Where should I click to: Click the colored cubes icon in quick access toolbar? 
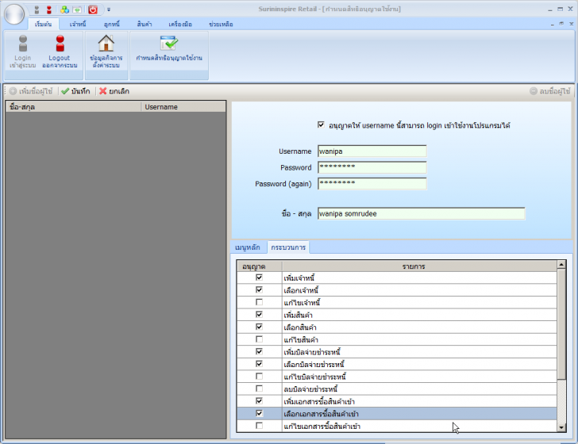[64, 10]
